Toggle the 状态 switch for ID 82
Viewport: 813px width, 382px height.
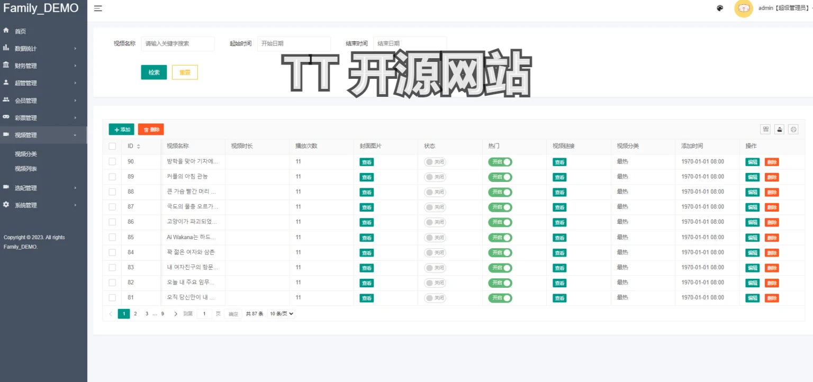[x=435, y=283]
